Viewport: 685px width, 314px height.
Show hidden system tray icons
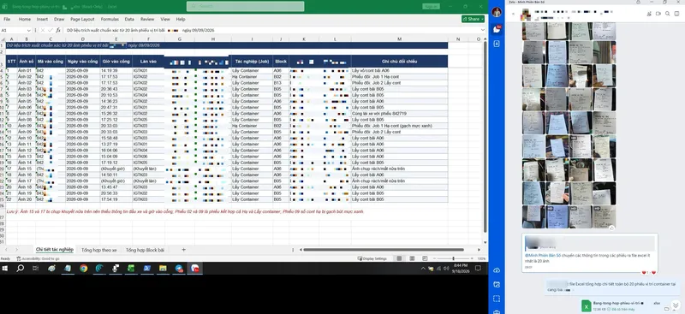(x=423, y=269)
